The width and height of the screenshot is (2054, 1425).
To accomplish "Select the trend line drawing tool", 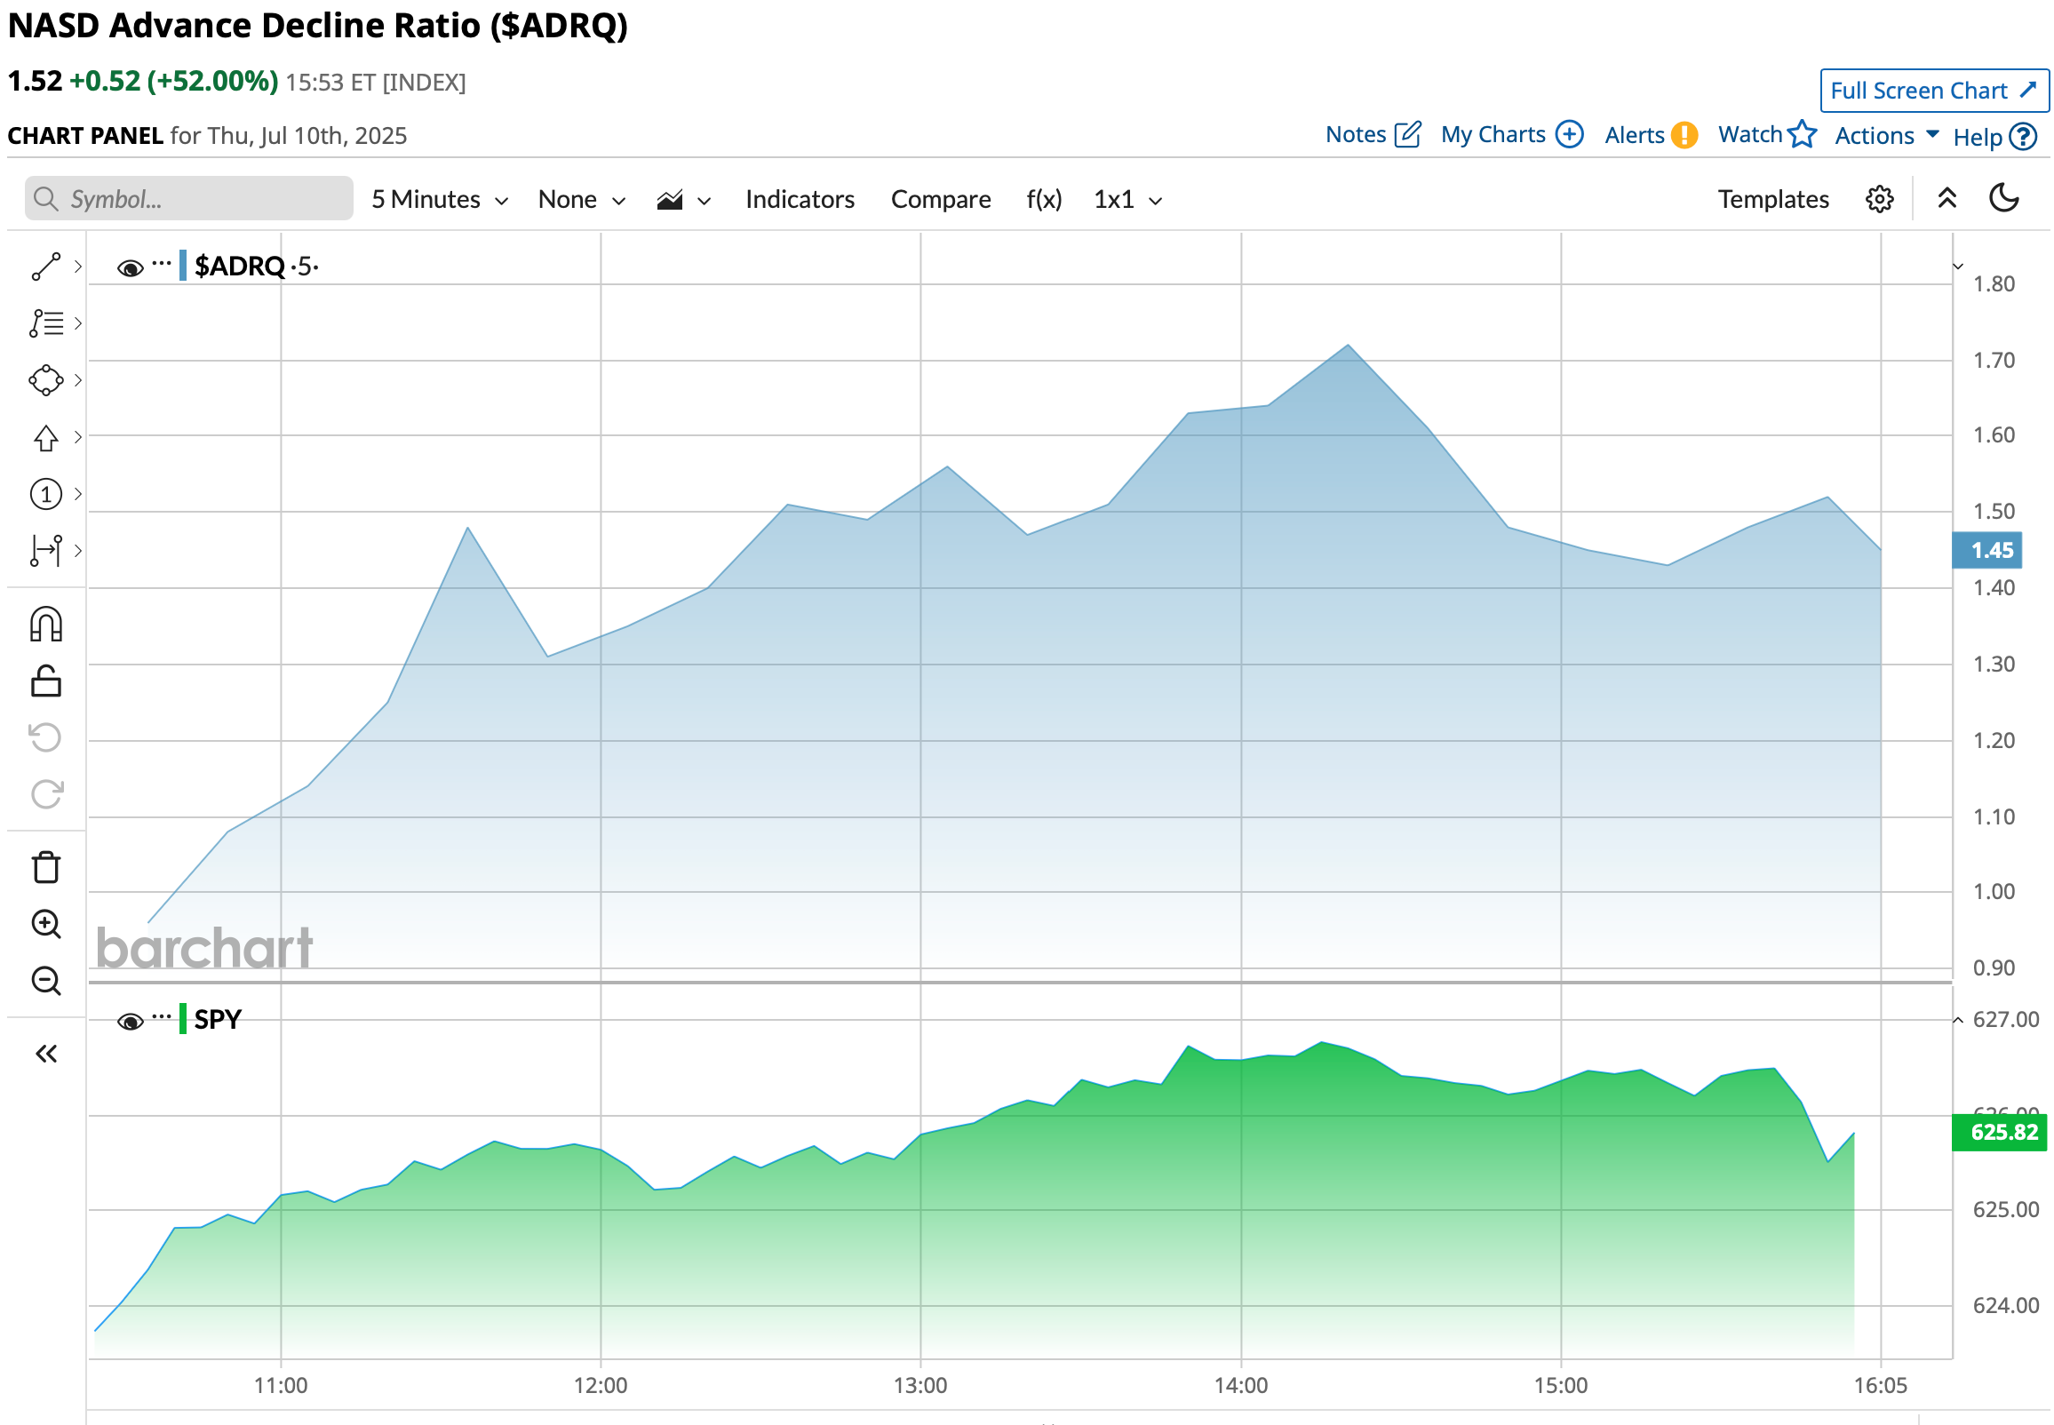I will pos(45,266).
